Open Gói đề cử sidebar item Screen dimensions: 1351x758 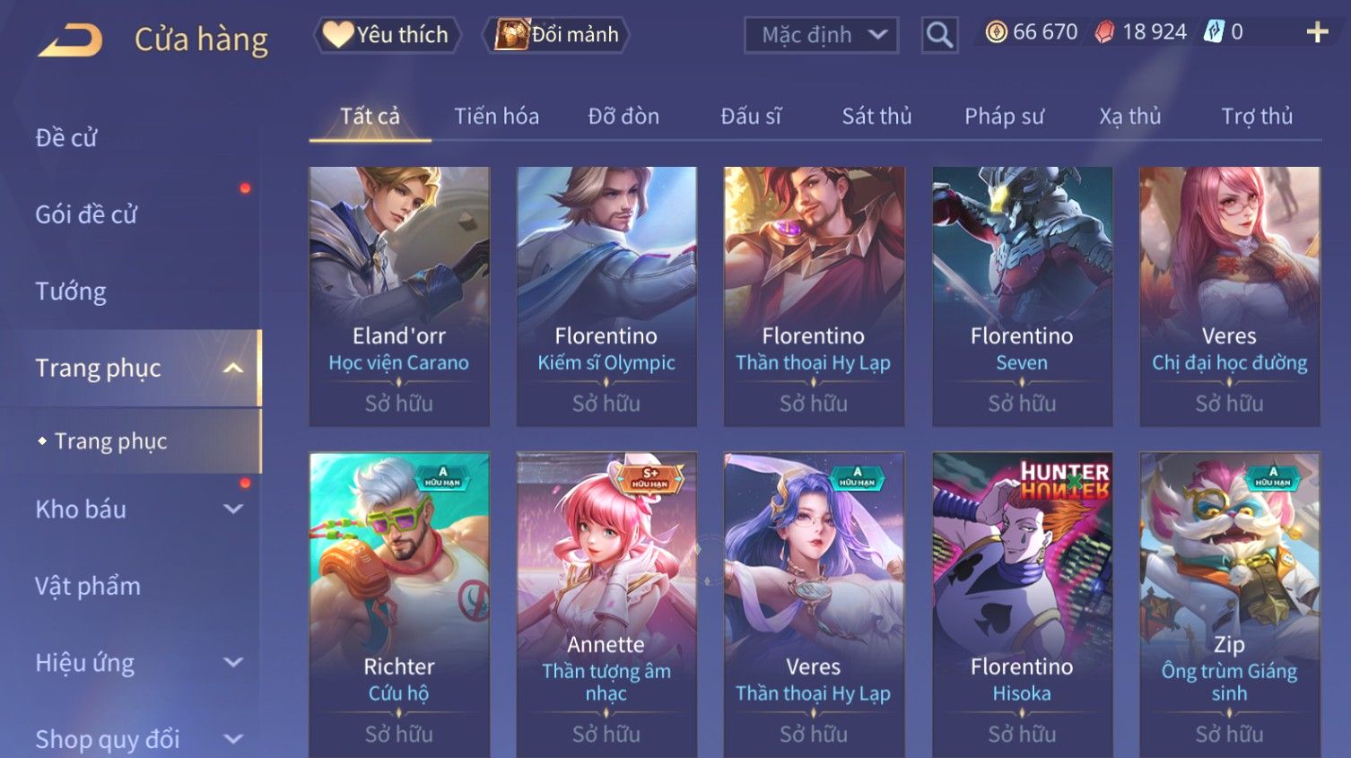[86, 214]
